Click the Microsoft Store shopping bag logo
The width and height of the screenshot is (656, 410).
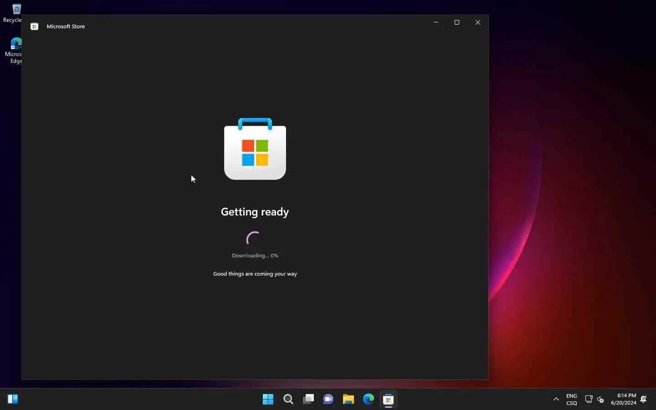(255, 149)
